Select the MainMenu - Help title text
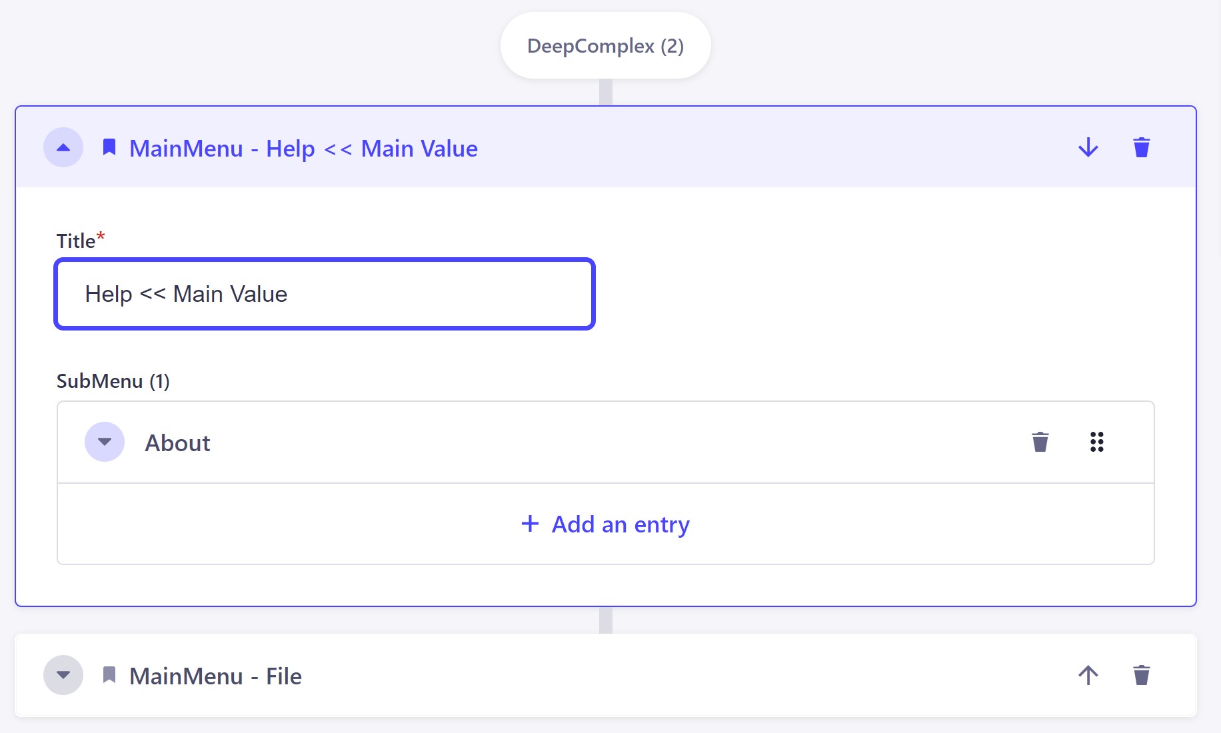The width and height of the screenshot is (1221, 733). [x=303, y=148]
